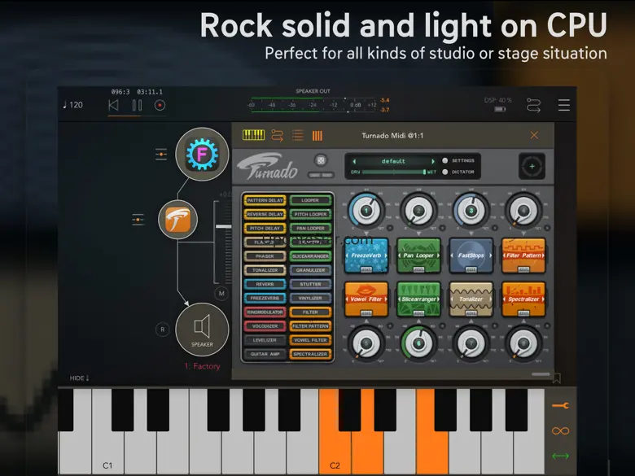Click the Turnado logo

[267, 166]
